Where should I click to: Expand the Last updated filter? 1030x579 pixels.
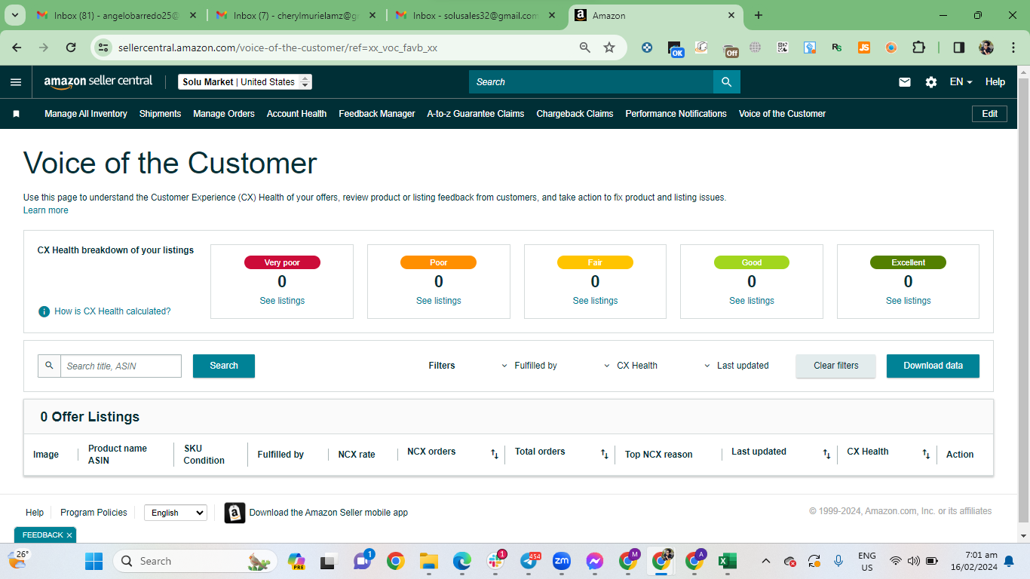point(737,366)
